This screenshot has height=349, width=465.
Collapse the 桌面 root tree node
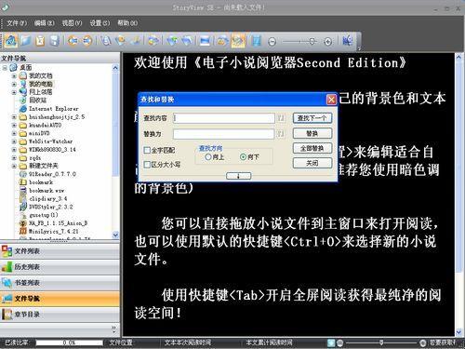click(x=5, y=67)
